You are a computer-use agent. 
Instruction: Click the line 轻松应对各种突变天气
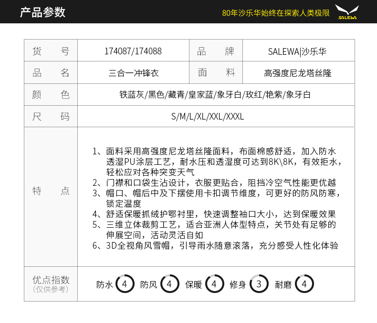click(150, 172)
